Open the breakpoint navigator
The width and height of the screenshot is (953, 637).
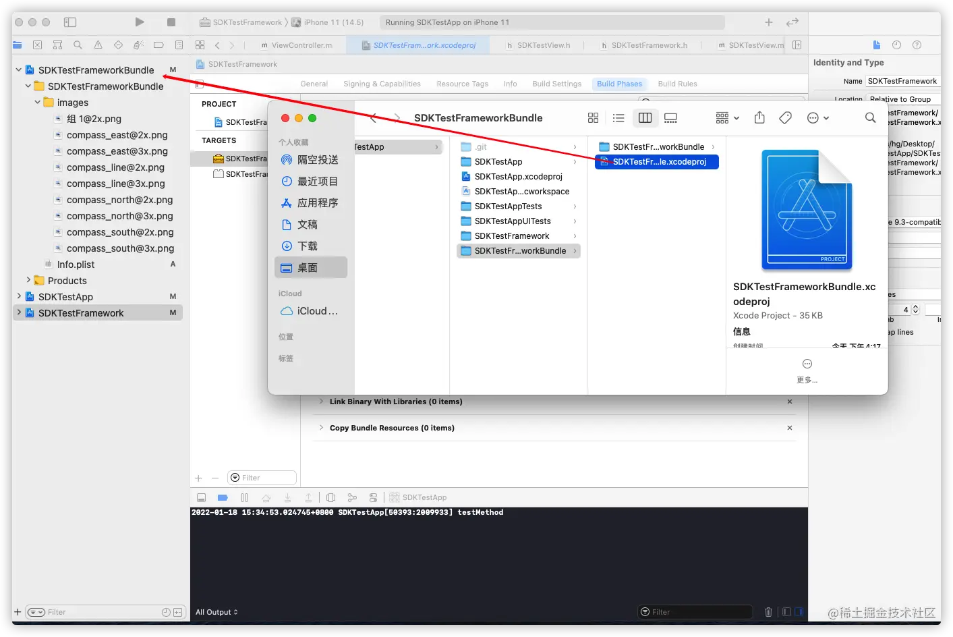click(159, 45)
